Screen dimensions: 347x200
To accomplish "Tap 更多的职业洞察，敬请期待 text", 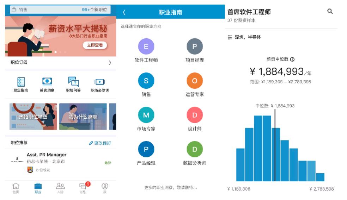I will pyautogui.click(x=170, y=188).
